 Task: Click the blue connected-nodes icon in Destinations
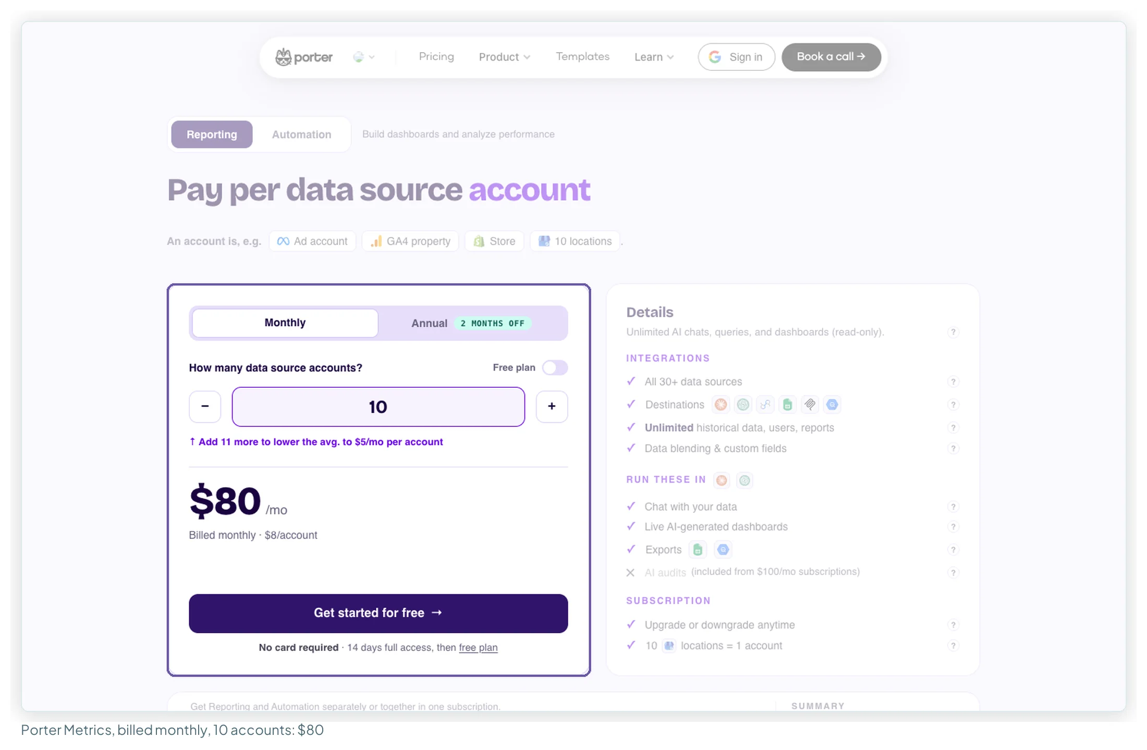765,404
